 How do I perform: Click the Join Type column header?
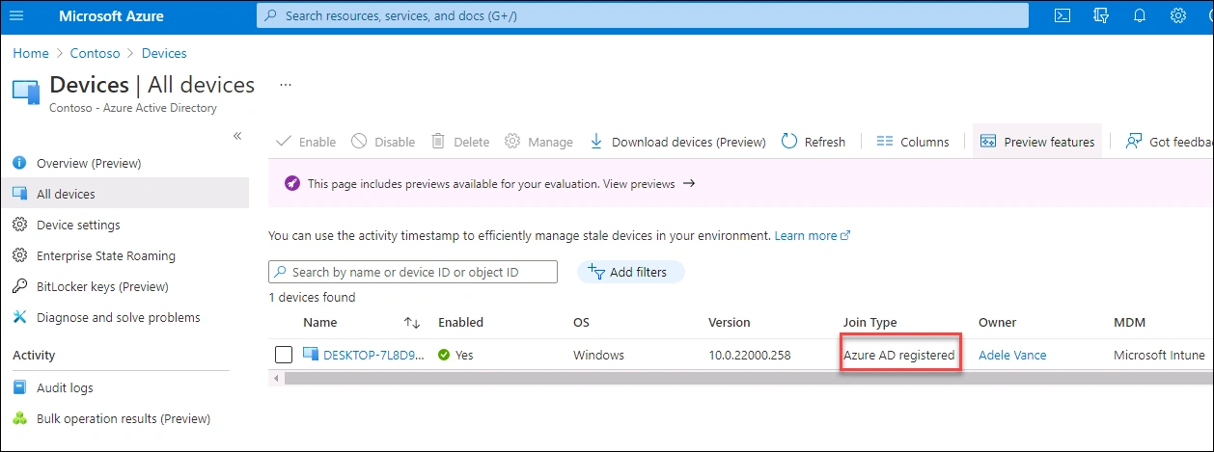pos(869,323)
